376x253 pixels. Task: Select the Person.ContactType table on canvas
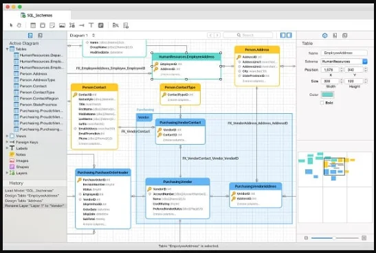(180, 94)
